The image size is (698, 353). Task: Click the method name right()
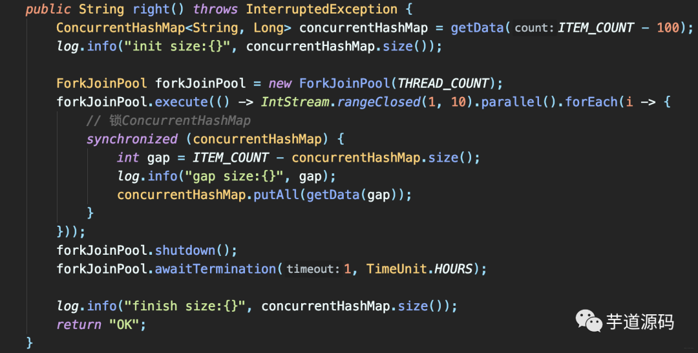158,9
